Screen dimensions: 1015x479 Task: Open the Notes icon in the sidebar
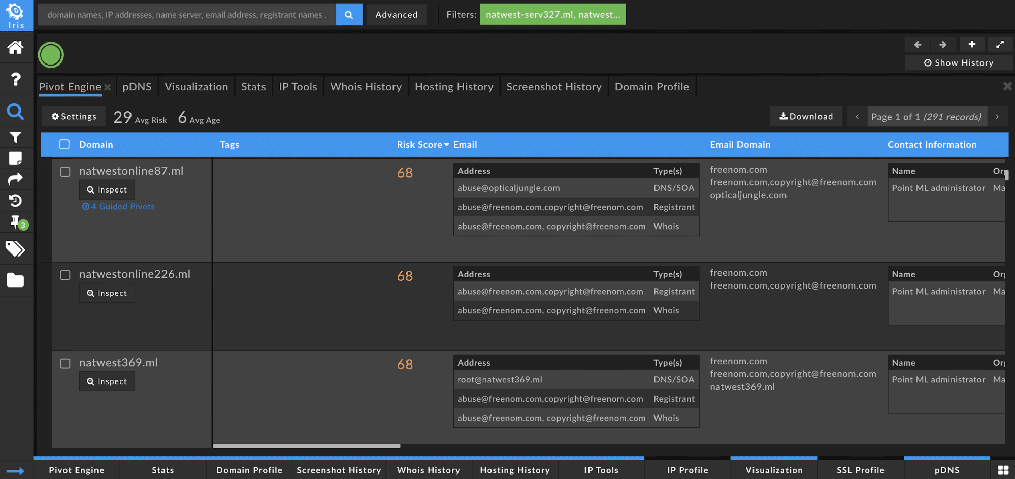pyautogui.click(x=15, y=158)
